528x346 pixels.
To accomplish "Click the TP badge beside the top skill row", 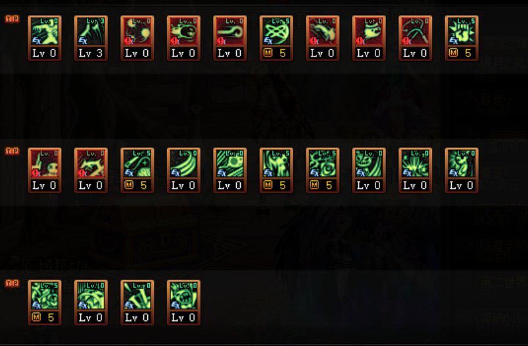I will tap(12, 19).
